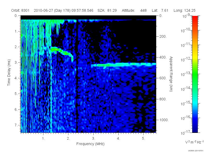208x156 pixels.
Task: Click the Long: 124.25 header value
Action: (185, 10)
